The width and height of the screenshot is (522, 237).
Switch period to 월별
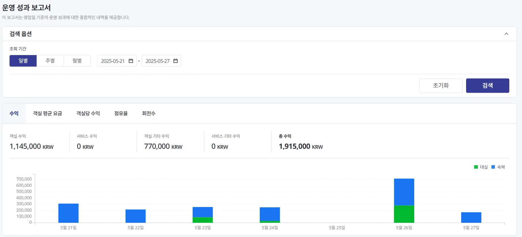click(77, 61)
